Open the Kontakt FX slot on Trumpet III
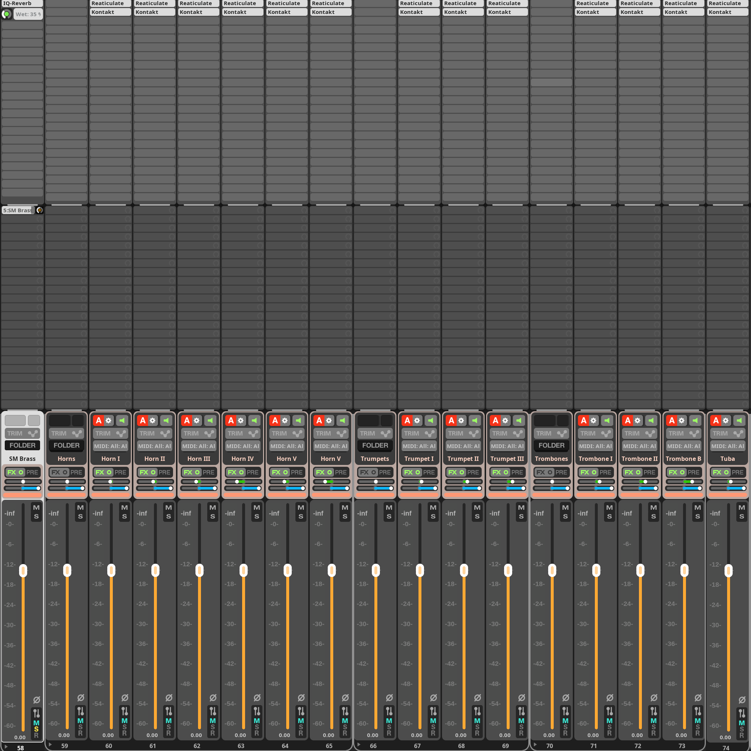 (507, 12)
